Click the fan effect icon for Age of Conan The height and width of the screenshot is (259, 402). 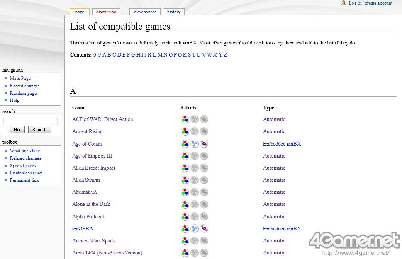pyautogui.click(x=195, y=143)
